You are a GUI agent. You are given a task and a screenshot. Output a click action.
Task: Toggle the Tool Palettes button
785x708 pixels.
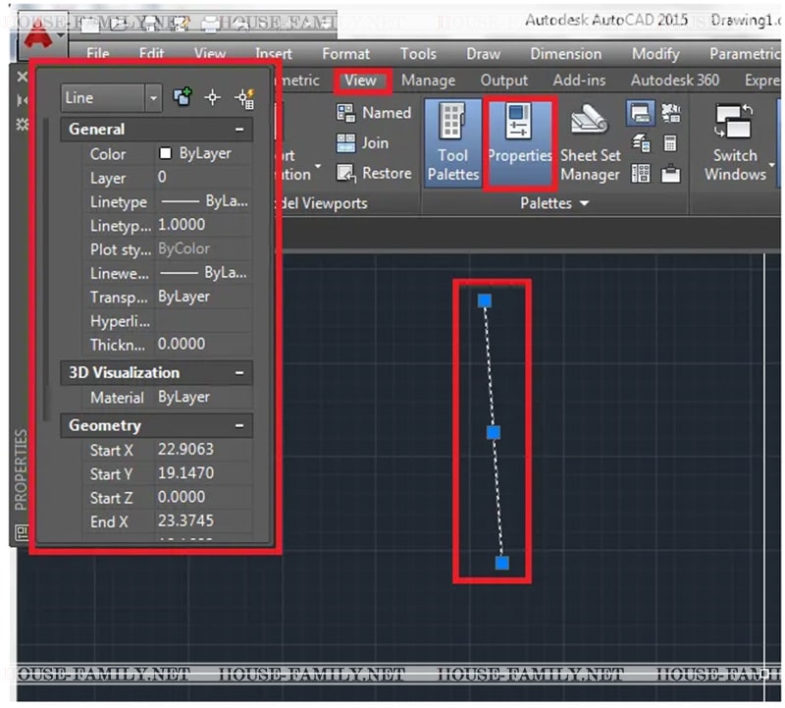(453, 143)
